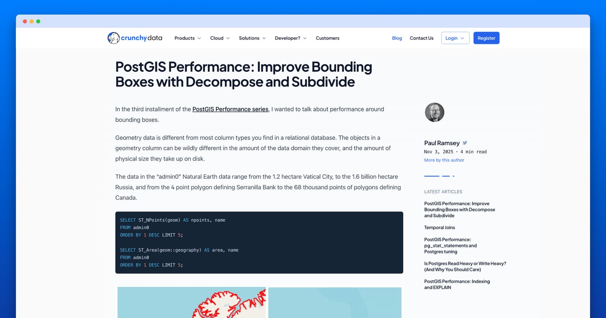Click the Nov 3, 2025 date text
This screenshot has height=318, width=606.
pyautogui.click(x=439, y=152)
